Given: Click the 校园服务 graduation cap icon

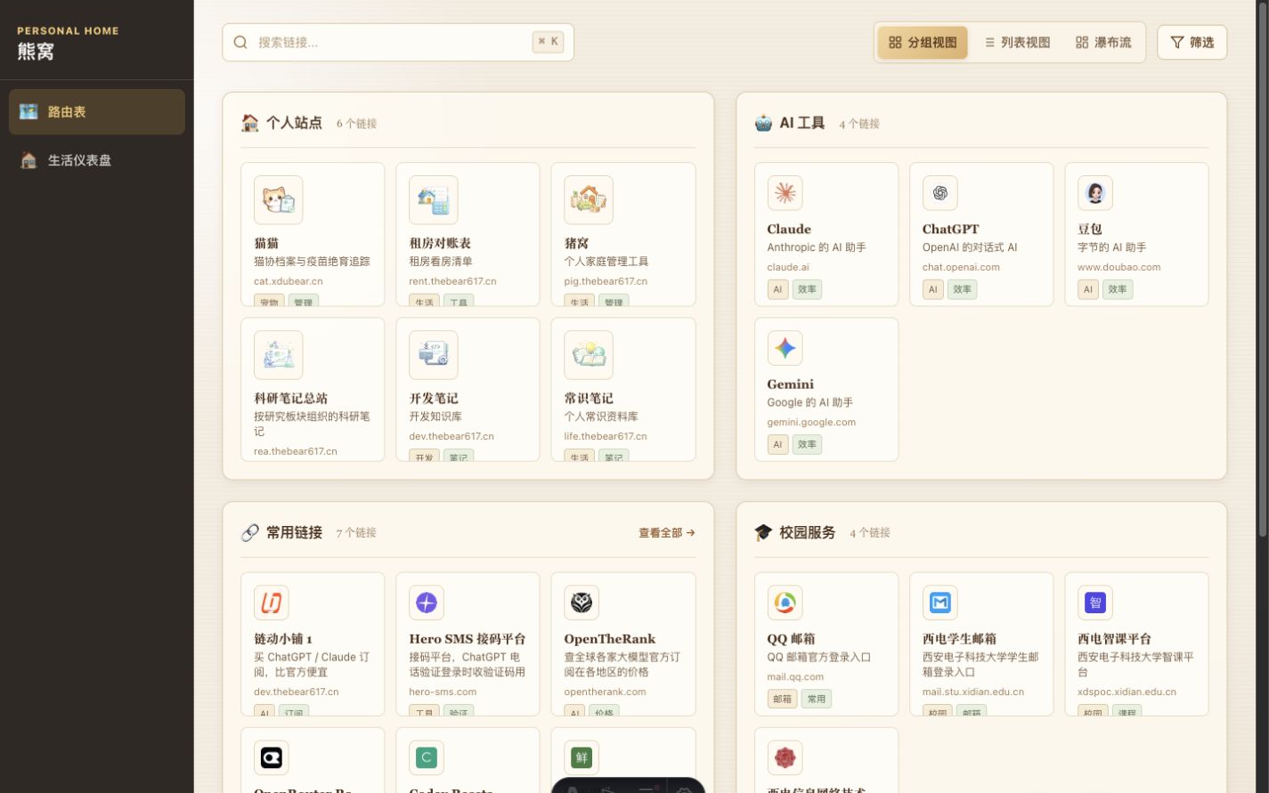Looking at the screenshot, I should click(763, 532).
